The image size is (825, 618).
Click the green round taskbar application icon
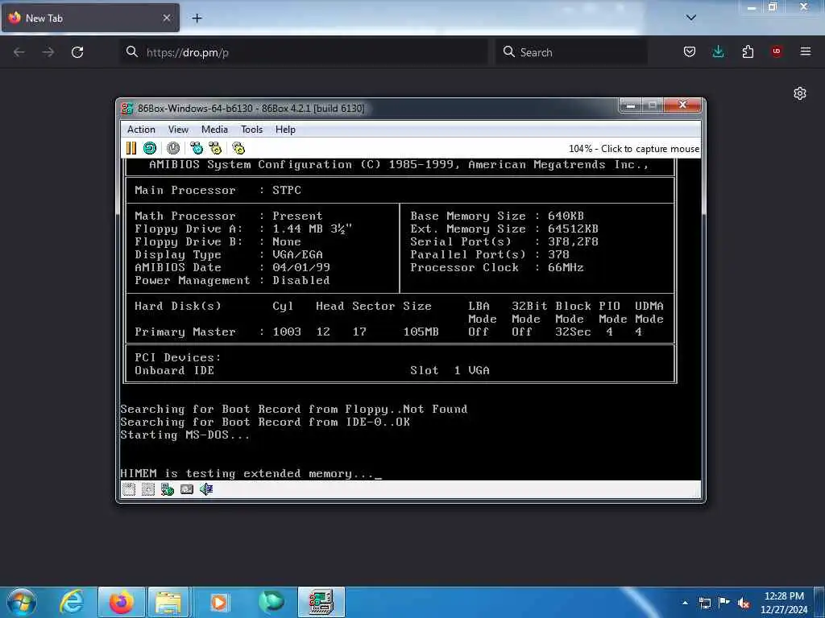[272, 602]
